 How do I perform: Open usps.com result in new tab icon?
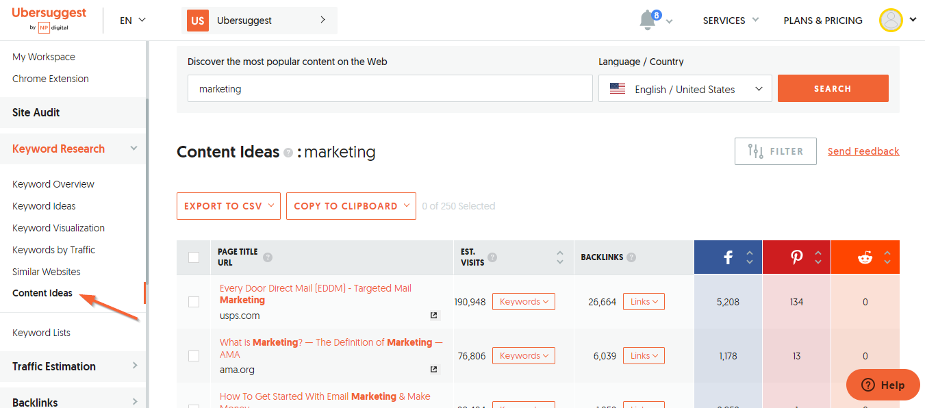[x=433, y=316]
